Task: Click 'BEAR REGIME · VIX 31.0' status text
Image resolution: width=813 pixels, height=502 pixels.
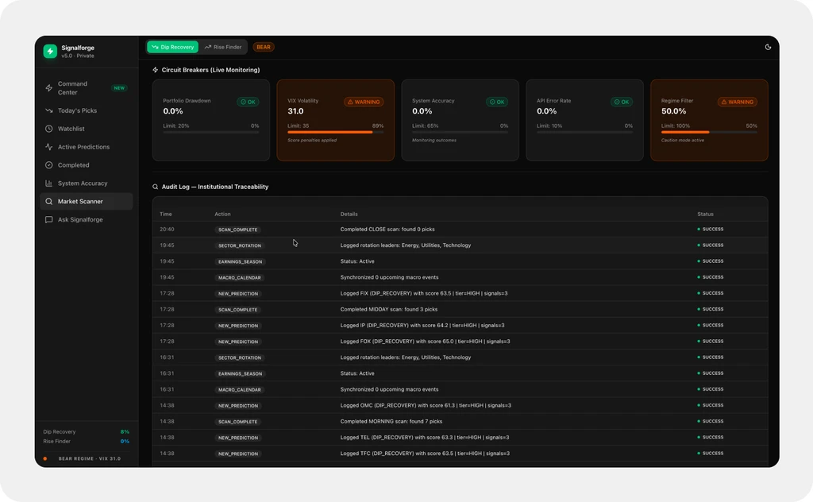Action: click(x=89, y=458)
